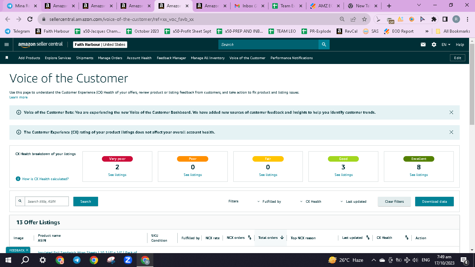The height and width of the screenshot is (267, 475).
Task: Click the Search title, ASIN input field
Action: 47,201
